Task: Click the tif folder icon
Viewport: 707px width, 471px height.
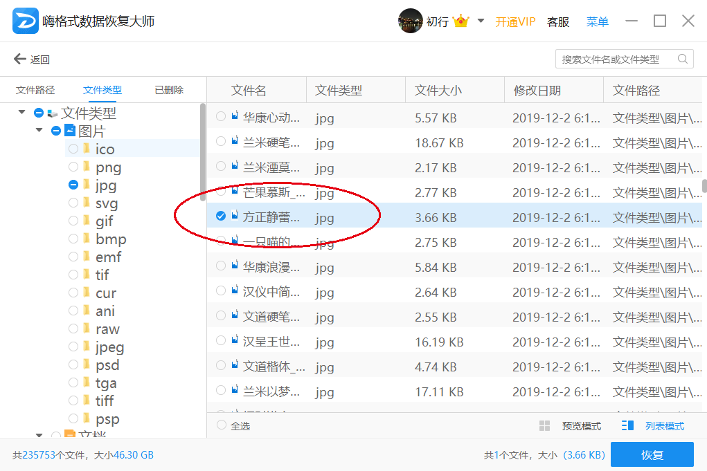Action: 87,274
